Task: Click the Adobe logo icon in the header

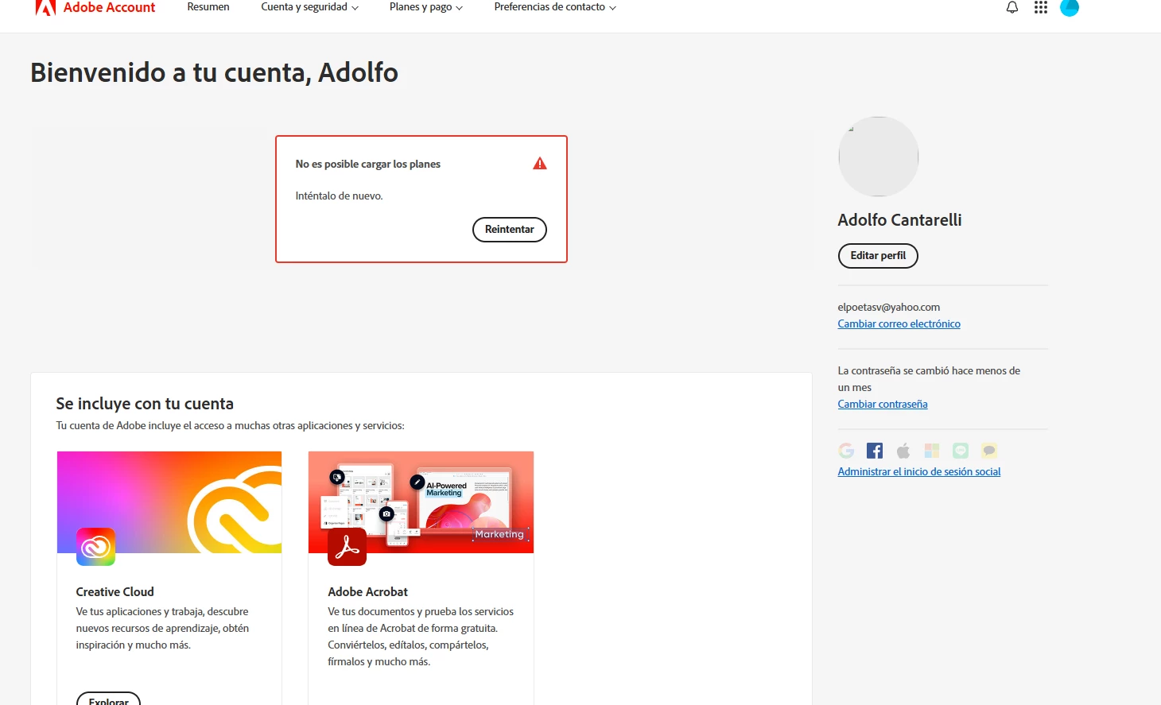Action: 45,7
